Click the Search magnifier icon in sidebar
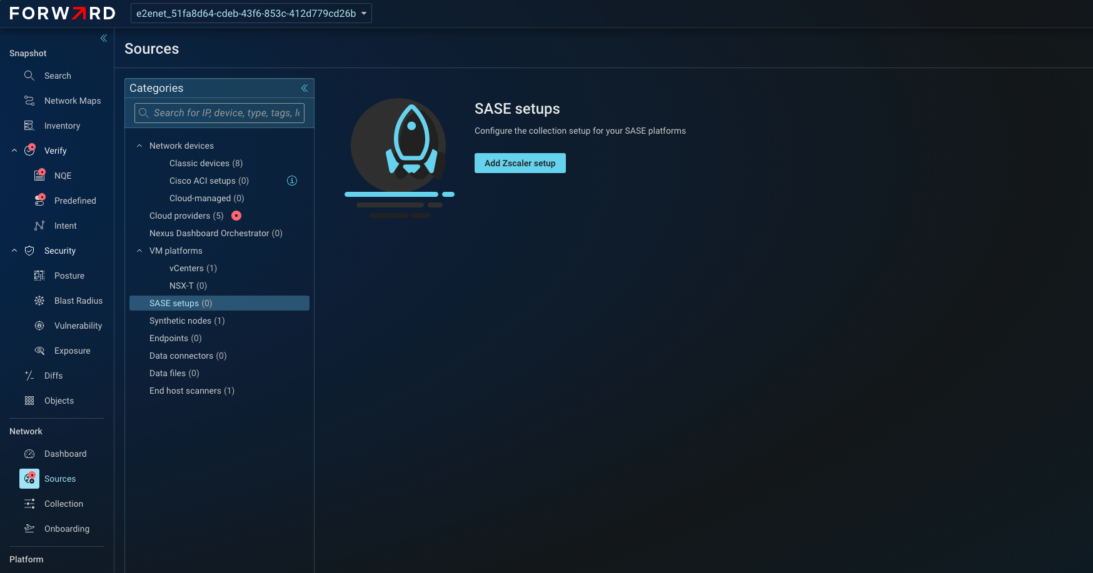This screenshot has height=573, width=1093. (29, 76)
